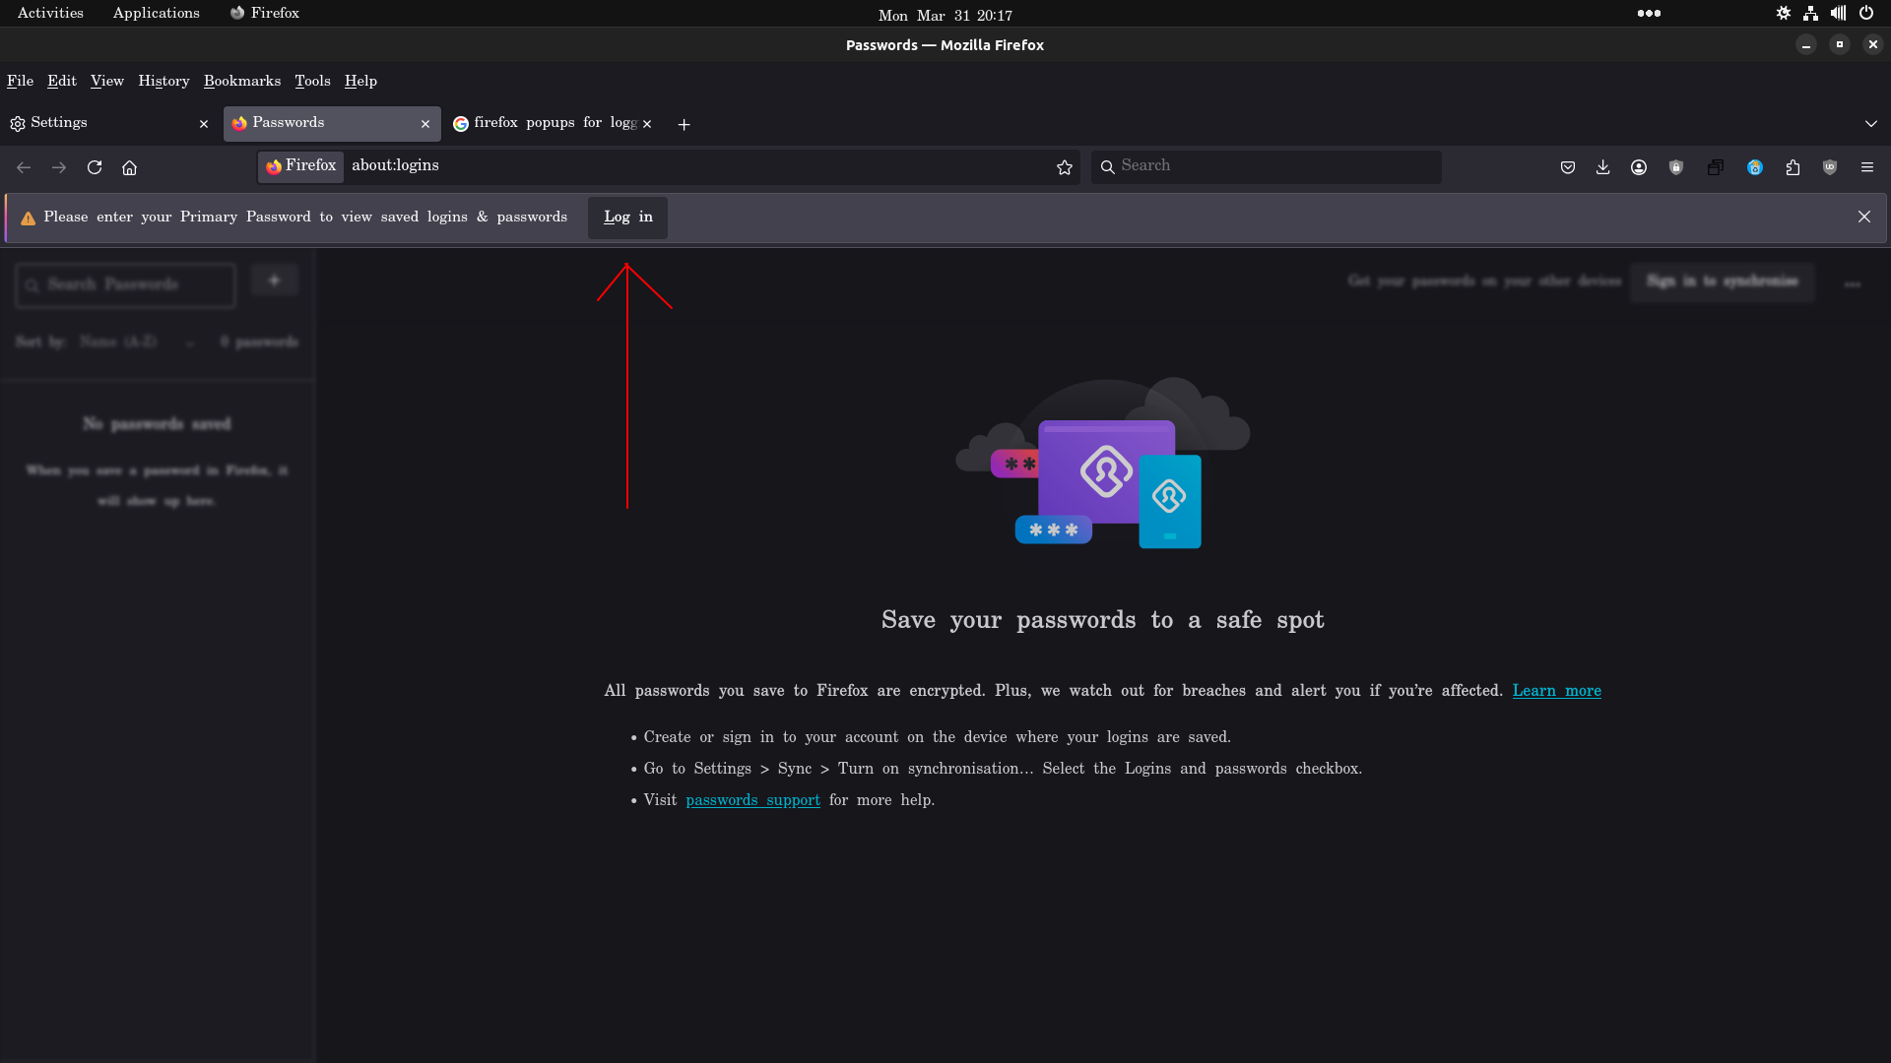Click the volume icon in system tray
Screen dimensions: 1891x1063
(x=1838, y=13)
